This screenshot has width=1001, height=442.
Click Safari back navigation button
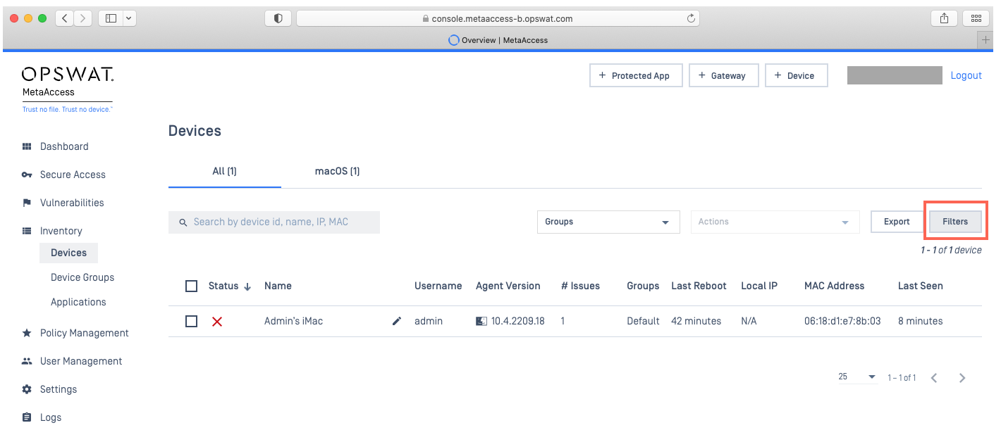click(64, 18)
